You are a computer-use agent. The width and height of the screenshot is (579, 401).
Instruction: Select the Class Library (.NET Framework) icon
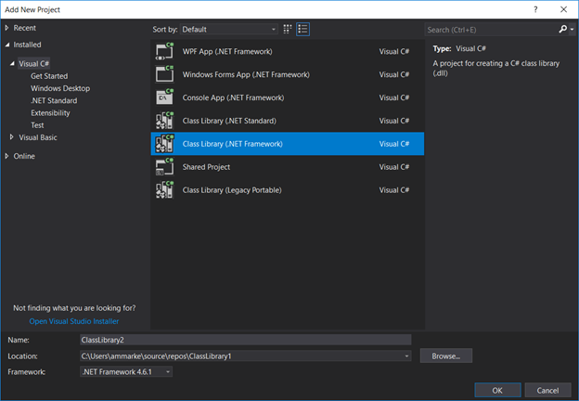coord(164,144)
